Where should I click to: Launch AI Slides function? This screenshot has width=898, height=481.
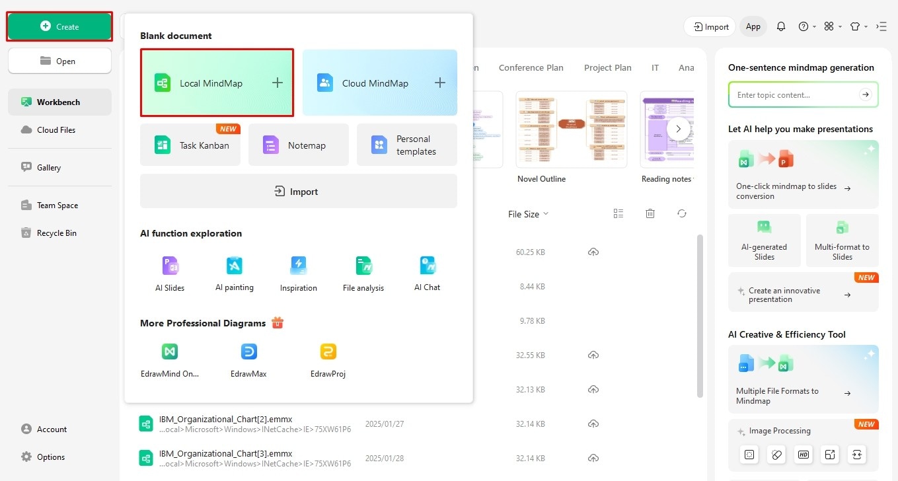pyautogui.click(x=170, y=274)
